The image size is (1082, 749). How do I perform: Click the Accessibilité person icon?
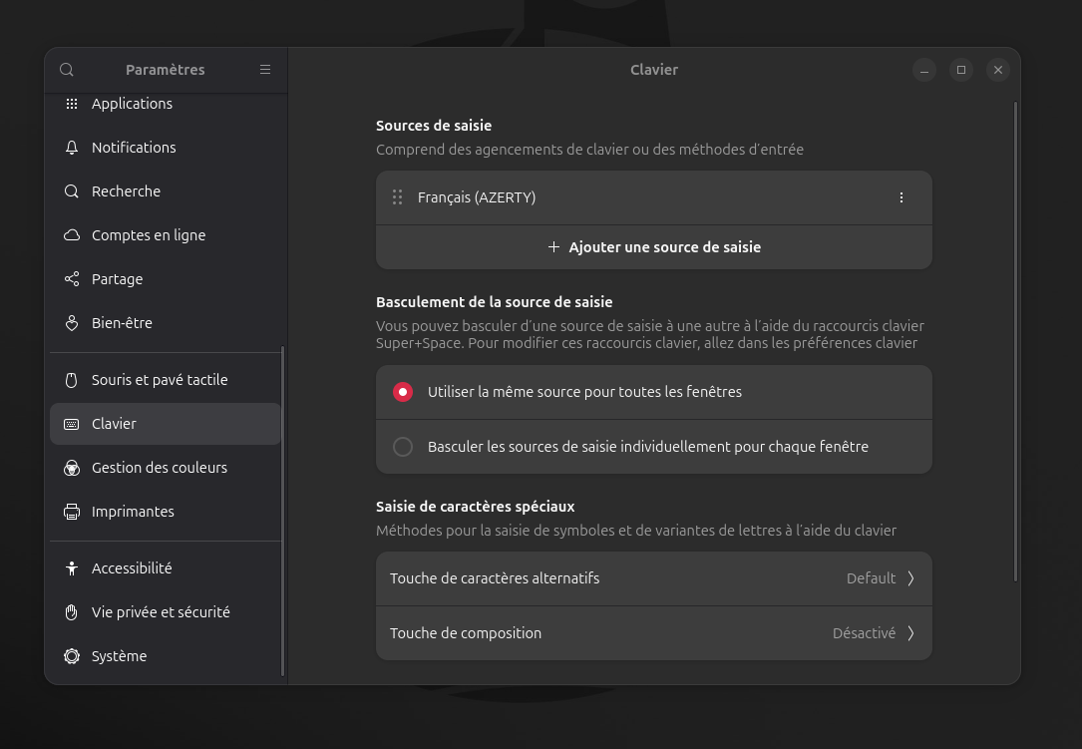pyautogui.click(x=72, y=568)
